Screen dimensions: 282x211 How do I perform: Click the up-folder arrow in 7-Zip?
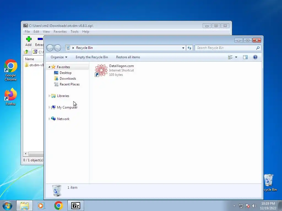coord(26,52)
